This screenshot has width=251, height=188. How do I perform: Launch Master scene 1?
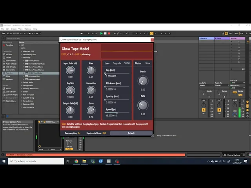[x=231, y=42]
